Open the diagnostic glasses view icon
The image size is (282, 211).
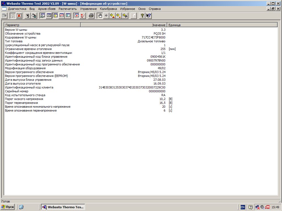[43, 16]
